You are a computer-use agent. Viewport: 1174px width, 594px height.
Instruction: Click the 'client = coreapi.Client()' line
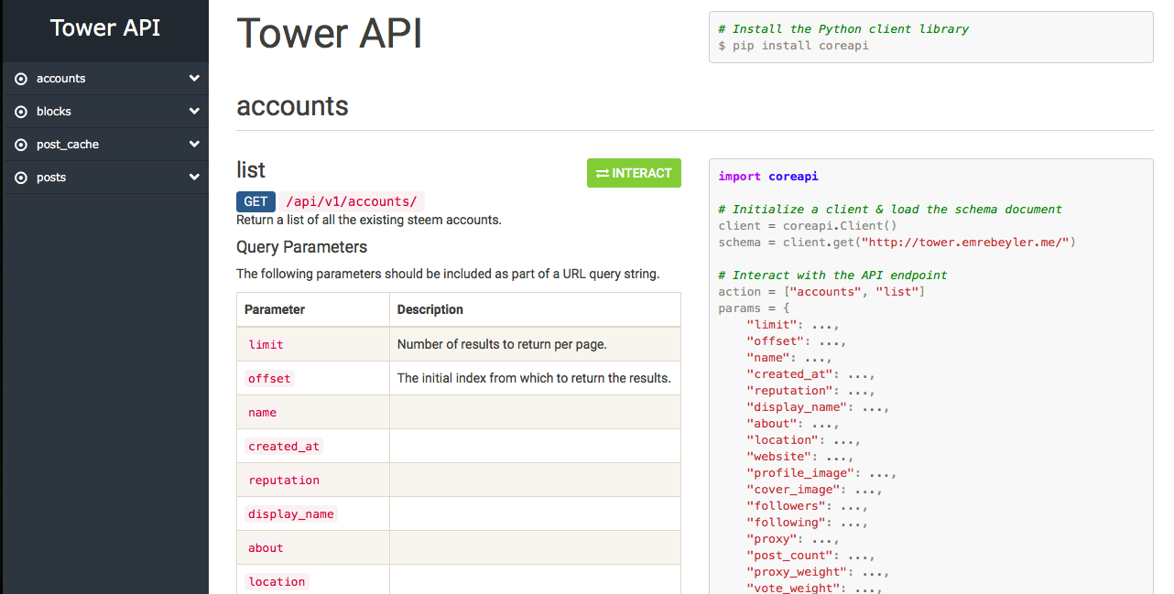[x=808, y=226]
